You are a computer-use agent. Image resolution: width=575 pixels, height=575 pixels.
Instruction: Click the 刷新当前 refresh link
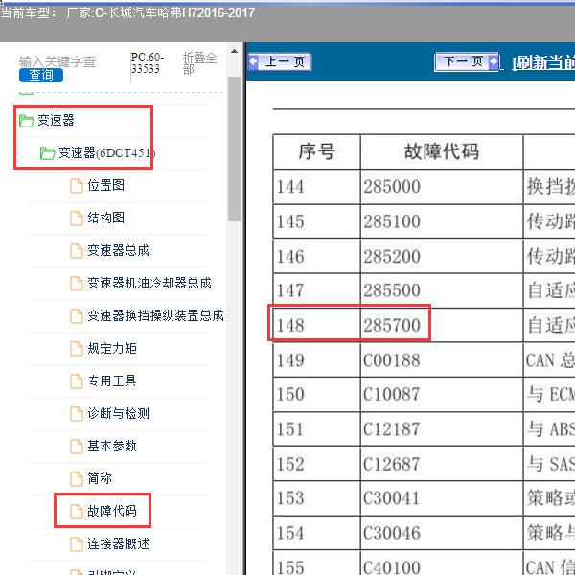point(543,62)
